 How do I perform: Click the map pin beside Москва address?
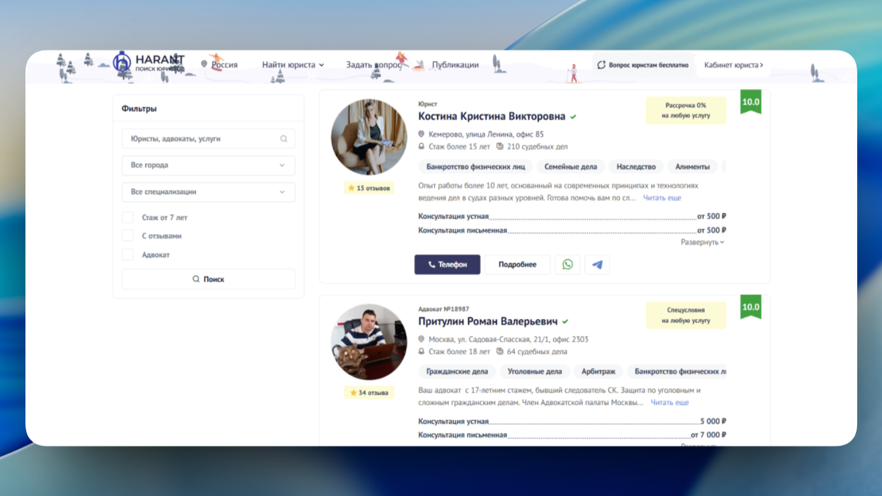tap(421, 339)
